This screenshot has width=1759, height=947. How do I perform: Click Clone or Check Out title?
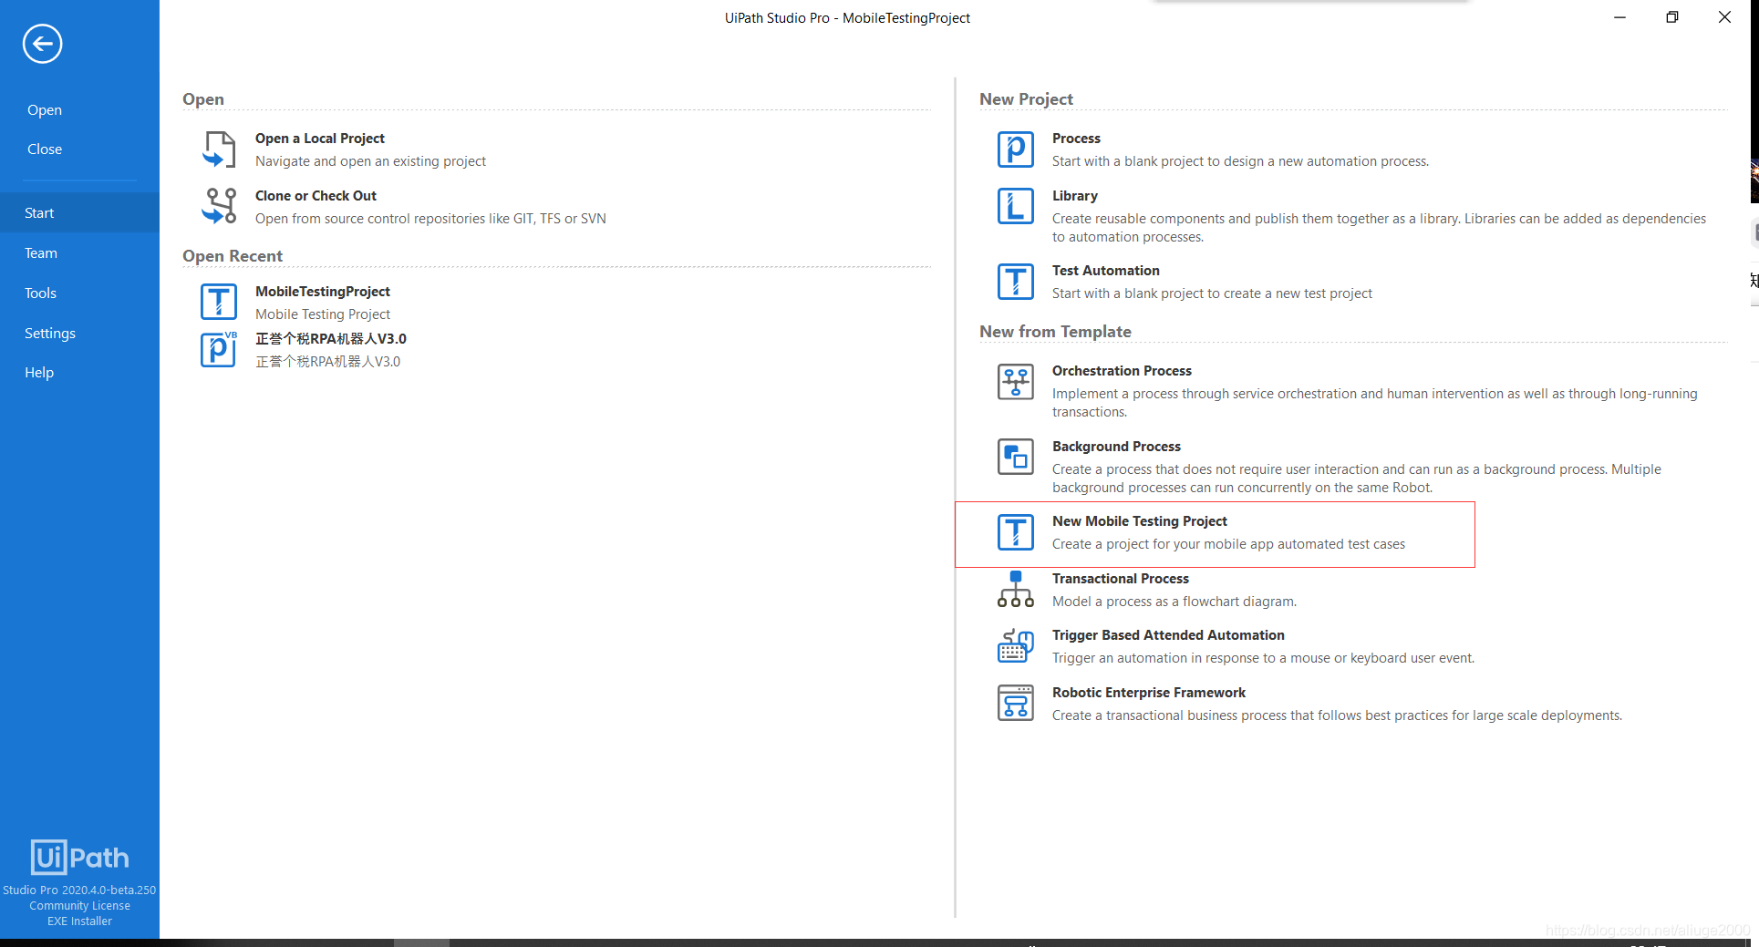click(x=316, y=196)
